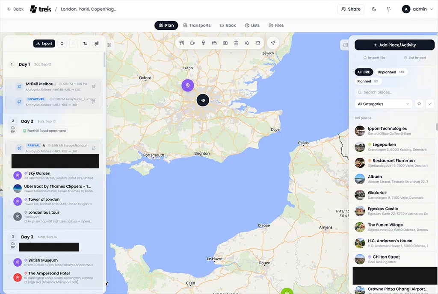Filter map by ticket icon
Screen dimensions: 438x294
258,43
